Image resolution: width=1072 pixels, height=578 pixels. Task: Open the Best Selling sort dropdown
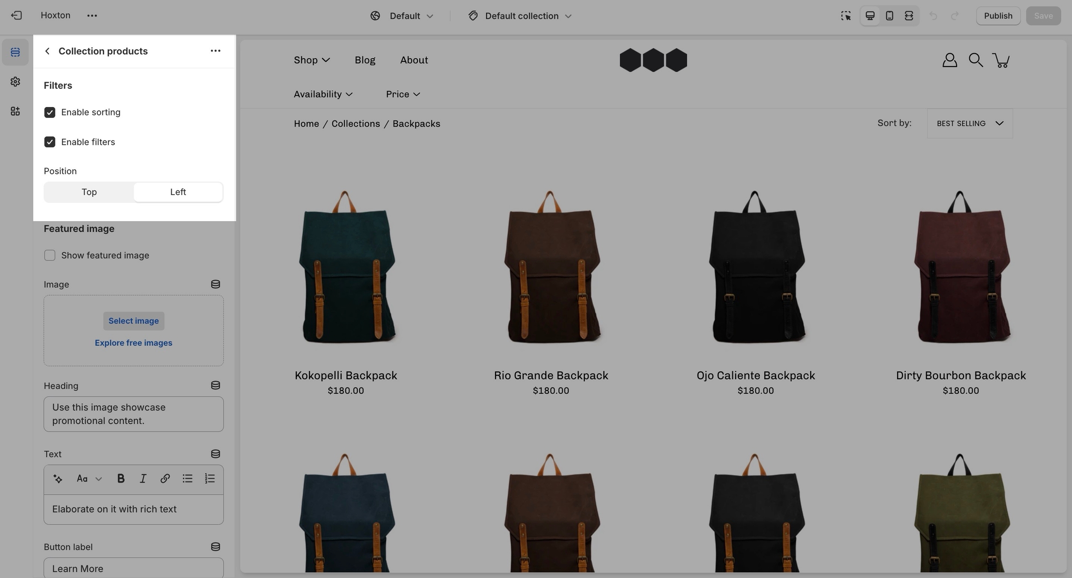click(x=970, y=123)
